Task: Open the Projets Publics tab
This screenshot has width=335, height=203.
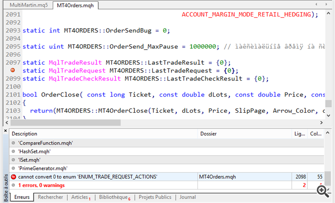Action: (155, 197)
